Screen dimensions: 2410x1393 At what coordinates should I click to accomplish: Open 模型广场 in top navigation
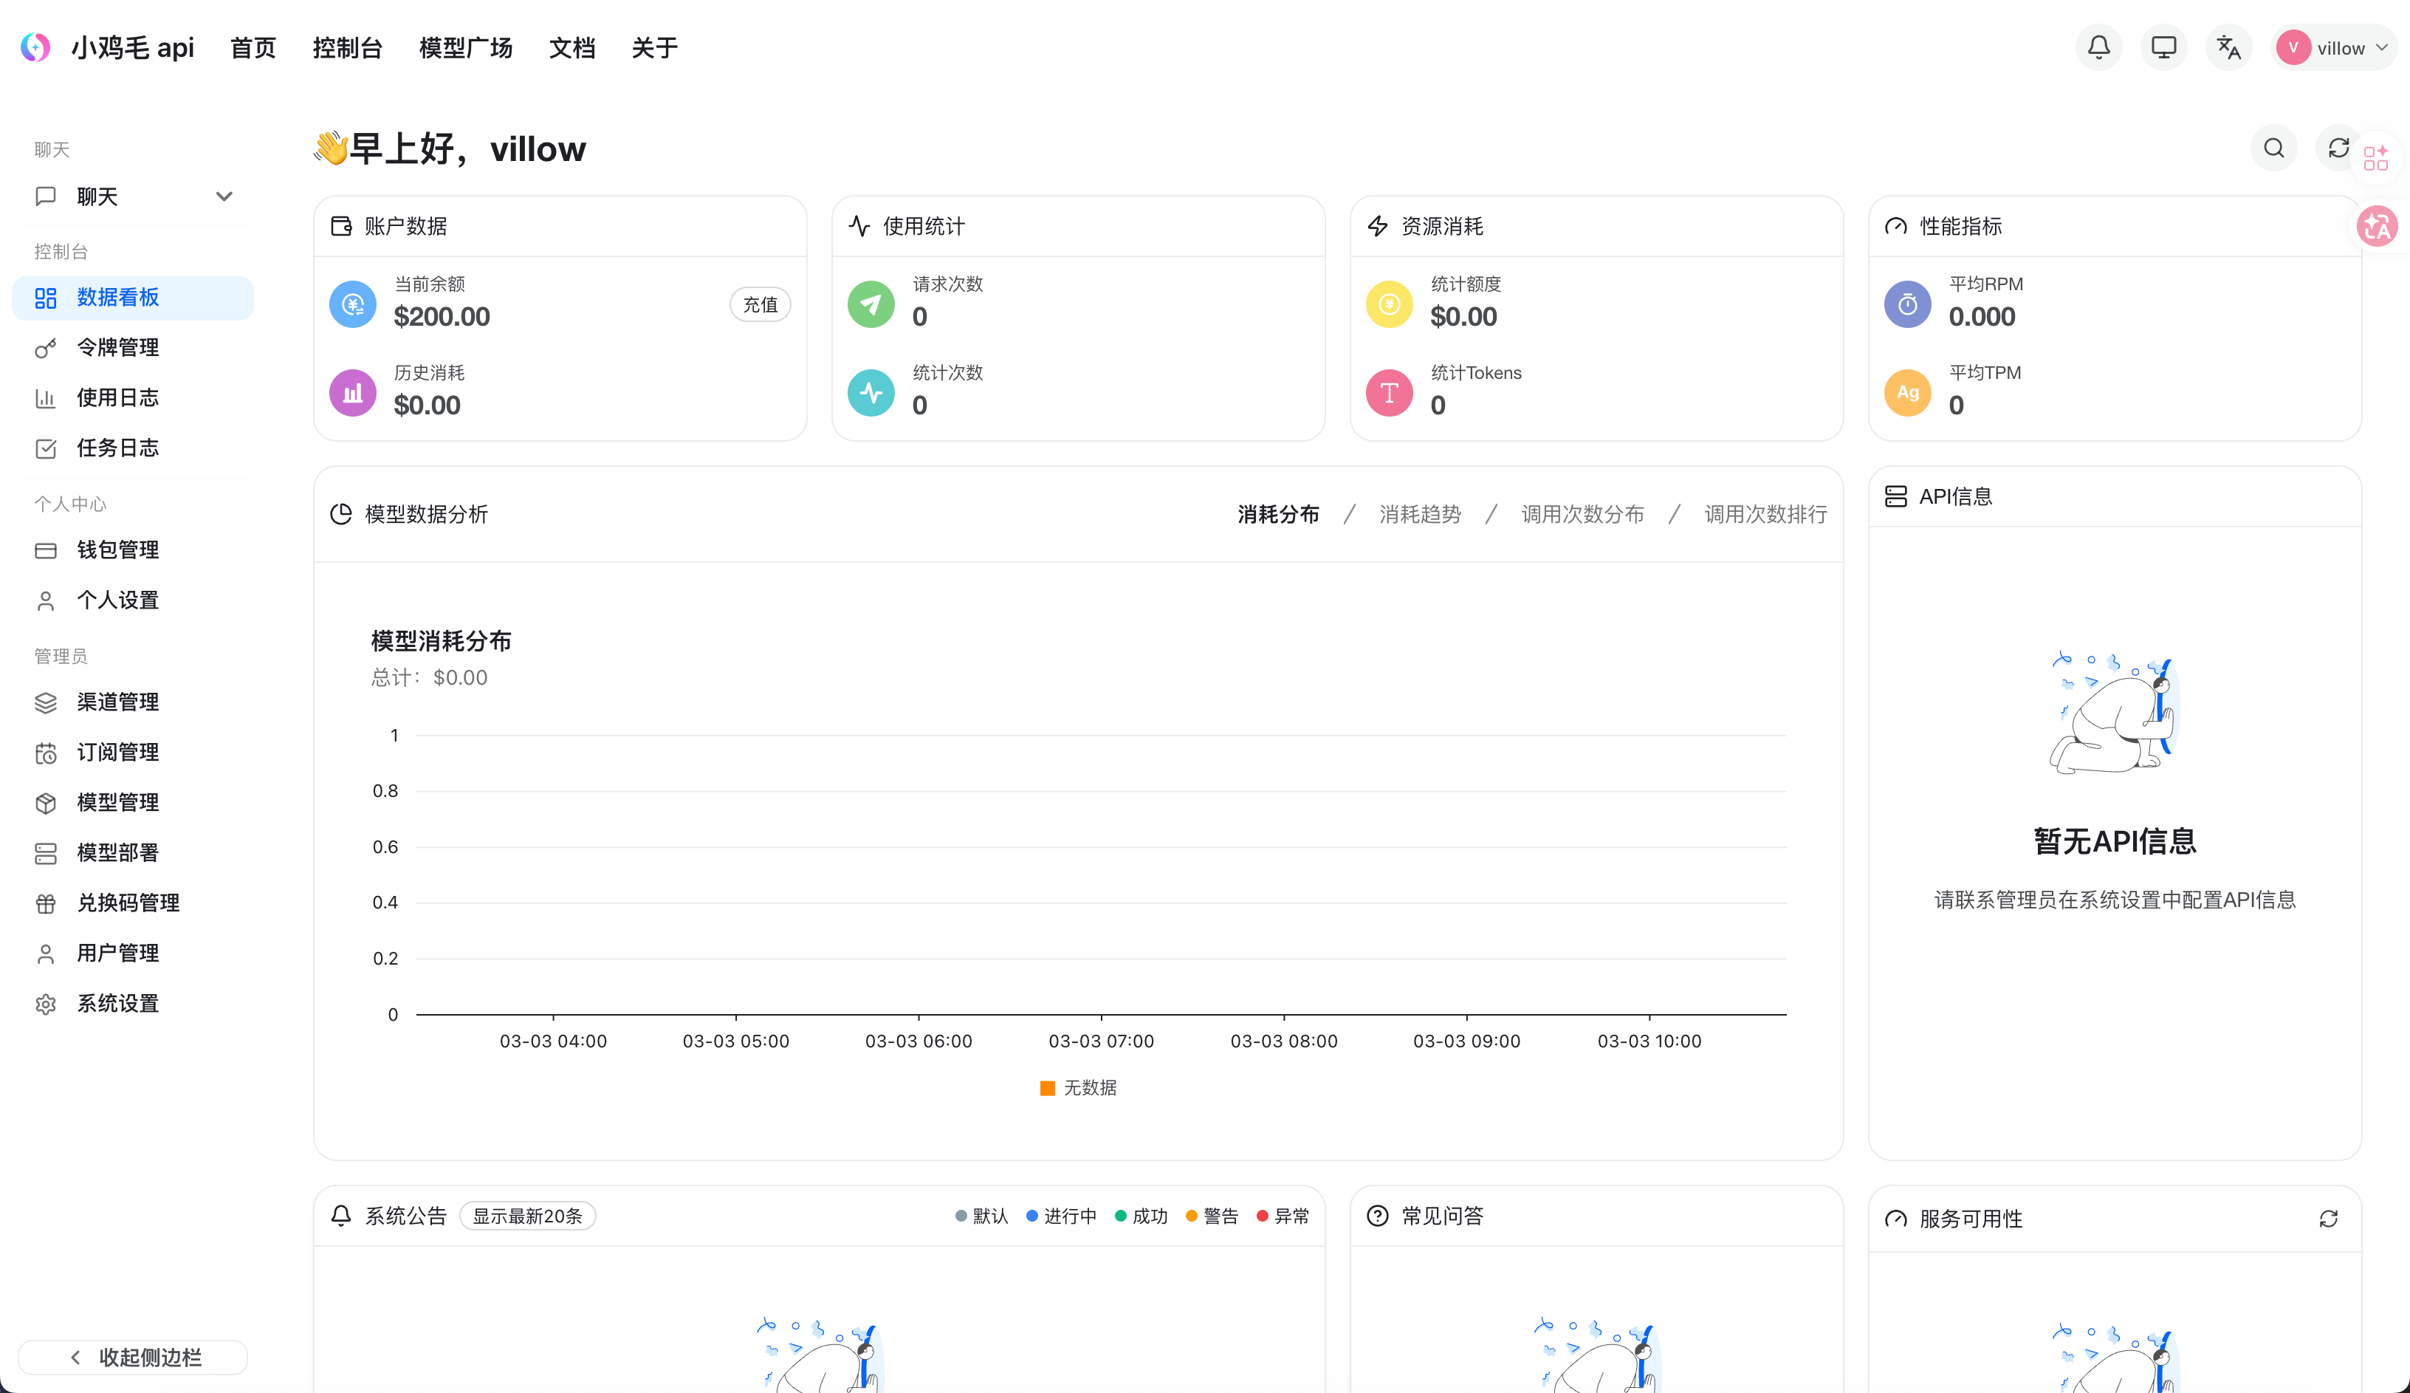tap(466, 48)
